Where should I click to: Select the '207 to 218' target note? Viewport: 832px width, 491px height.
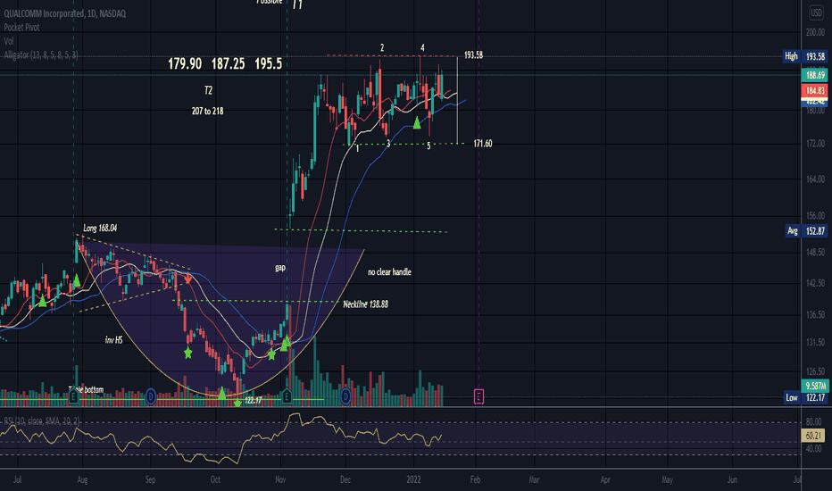[x=207, y=111]
